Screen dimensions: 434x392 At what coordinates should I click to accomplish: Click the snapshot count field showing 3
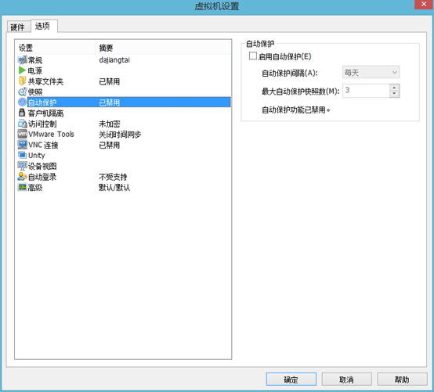366,91
